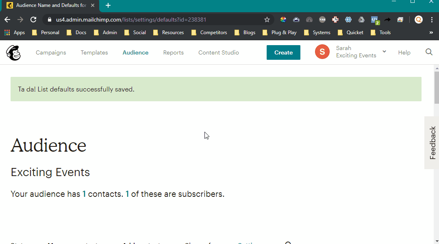Image resolution: width=439 pixels, height=244 pixels.
Task: Click the subscribers count link '1'
Action: pyautogui.click(x=127, y=194)
